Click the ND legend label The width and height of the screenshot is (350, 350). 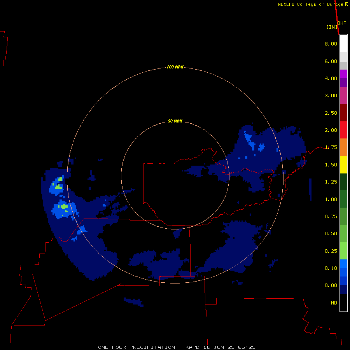pos(334,303)
